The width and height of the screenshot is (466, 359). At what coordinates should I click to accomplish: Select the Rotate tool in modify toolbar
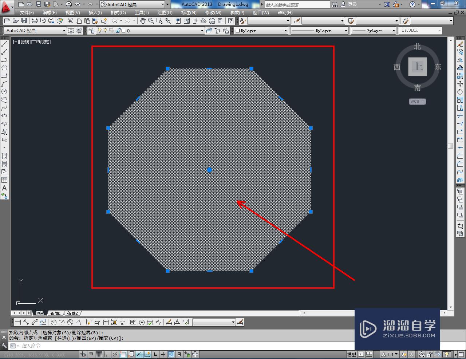(x=460, y=92)
